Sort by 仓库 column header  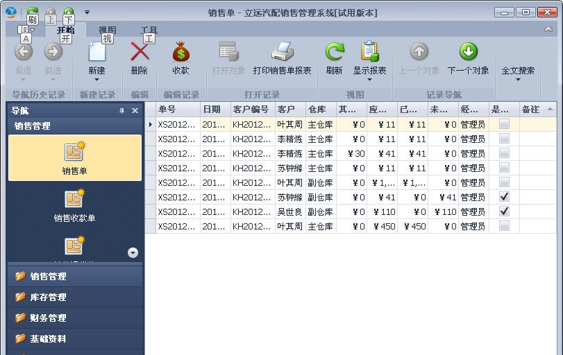point(321,110)
